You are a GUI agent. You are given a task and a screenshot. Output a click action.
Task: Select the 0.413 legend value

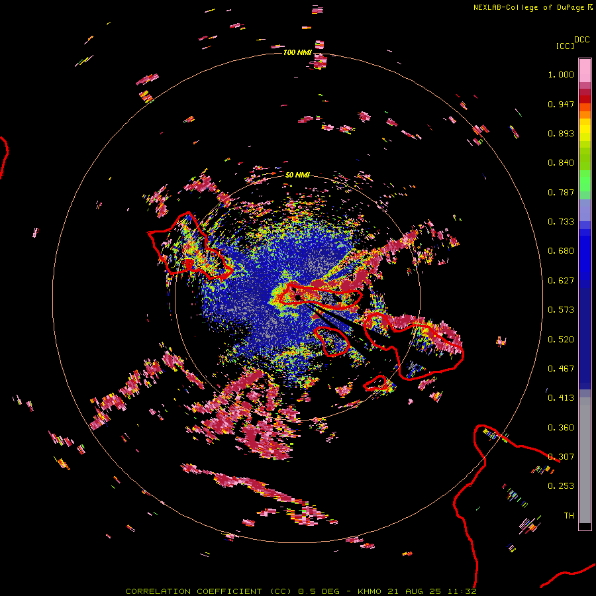click(561, 398)
